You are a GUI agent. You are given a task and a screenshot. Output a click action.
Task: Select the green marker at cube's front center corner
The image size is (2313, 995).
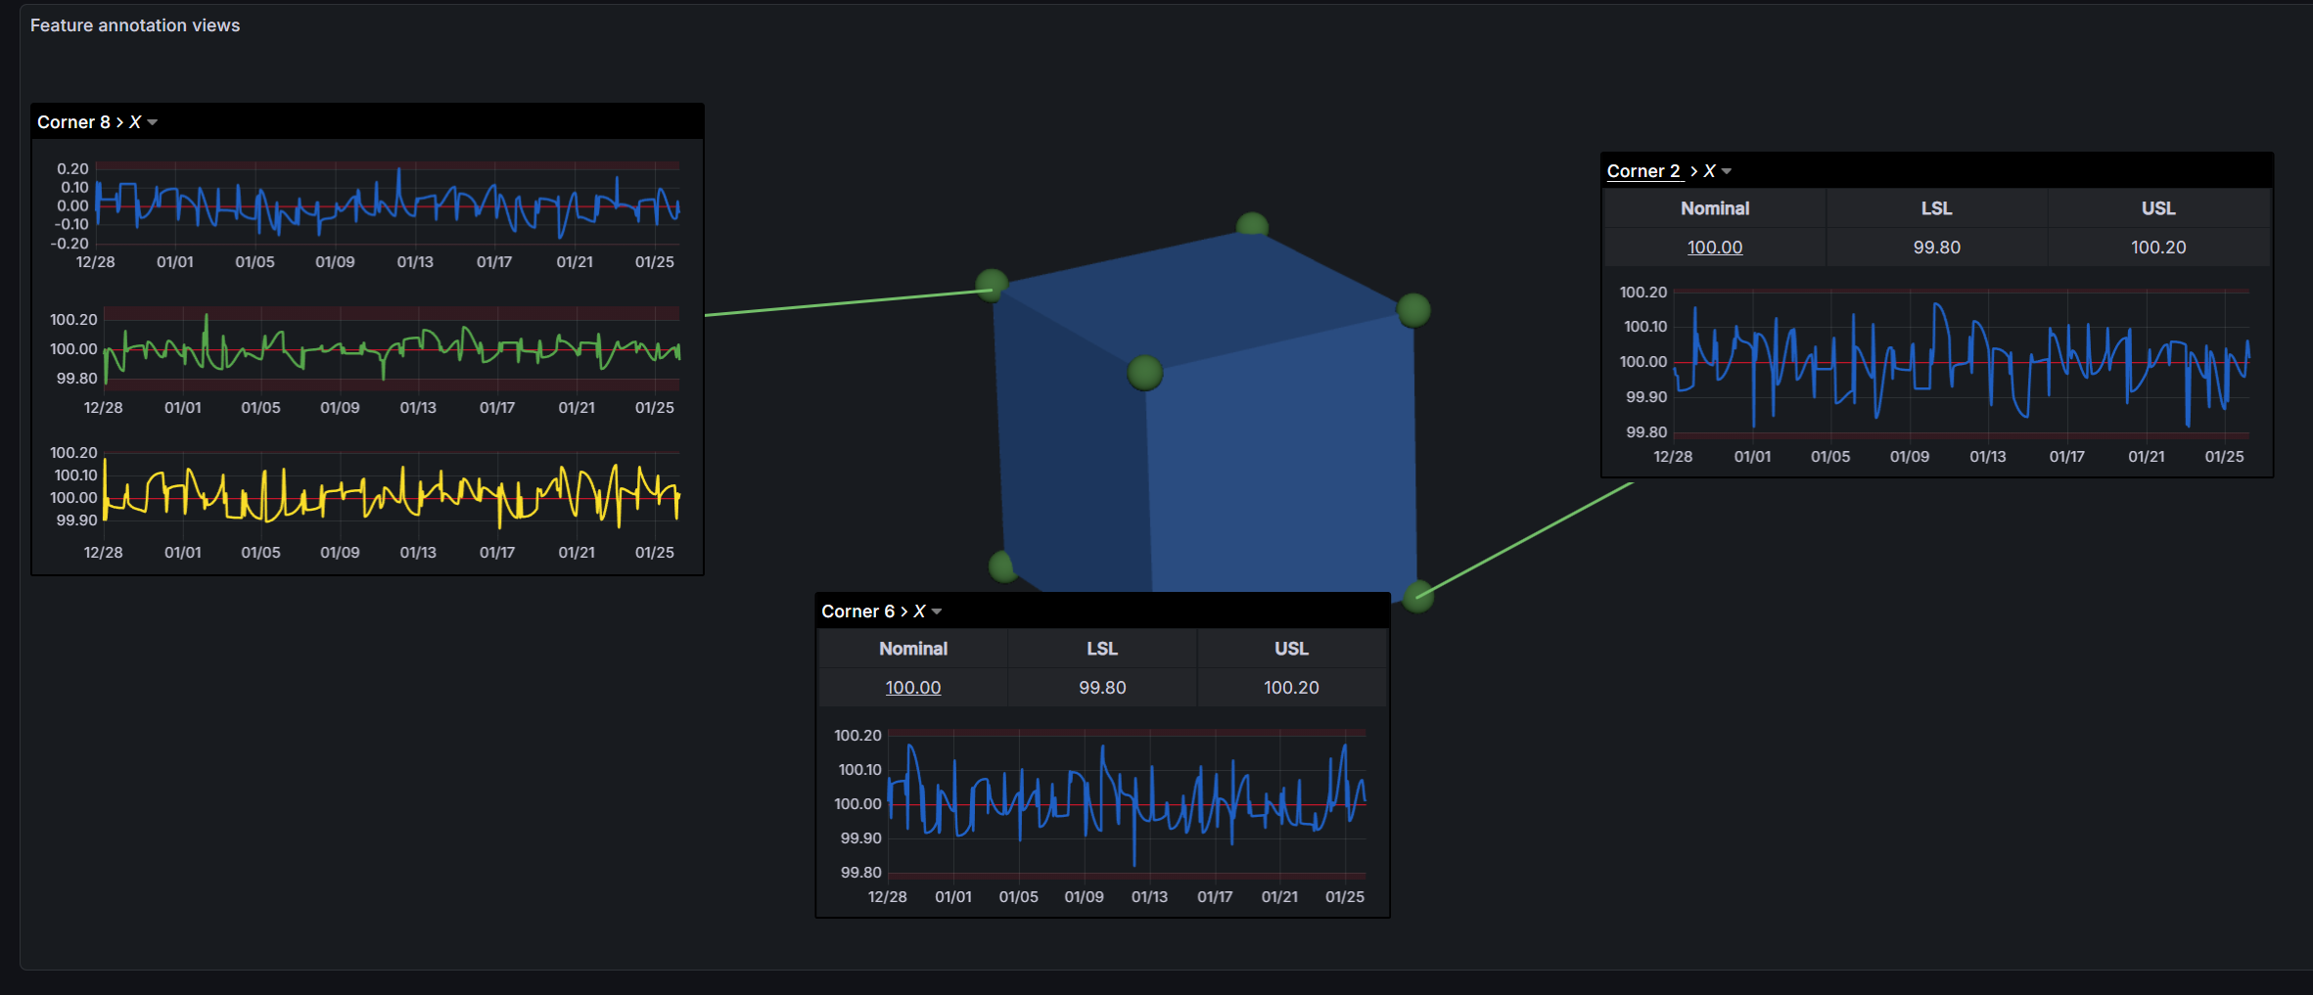(x=1145, y=373)
